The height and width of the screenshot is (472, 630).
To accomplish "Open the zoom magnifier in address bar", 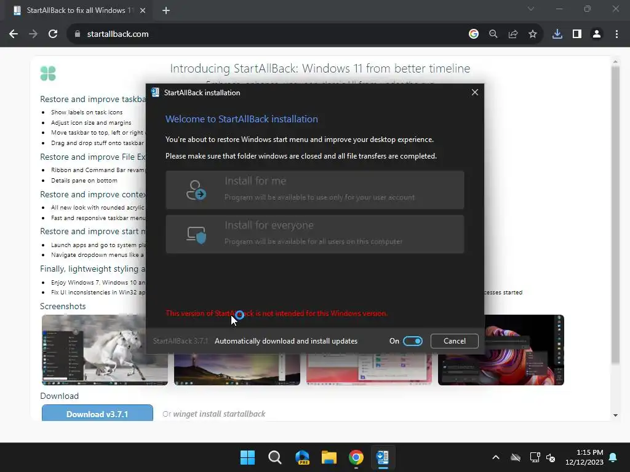I will coord(493,34).
